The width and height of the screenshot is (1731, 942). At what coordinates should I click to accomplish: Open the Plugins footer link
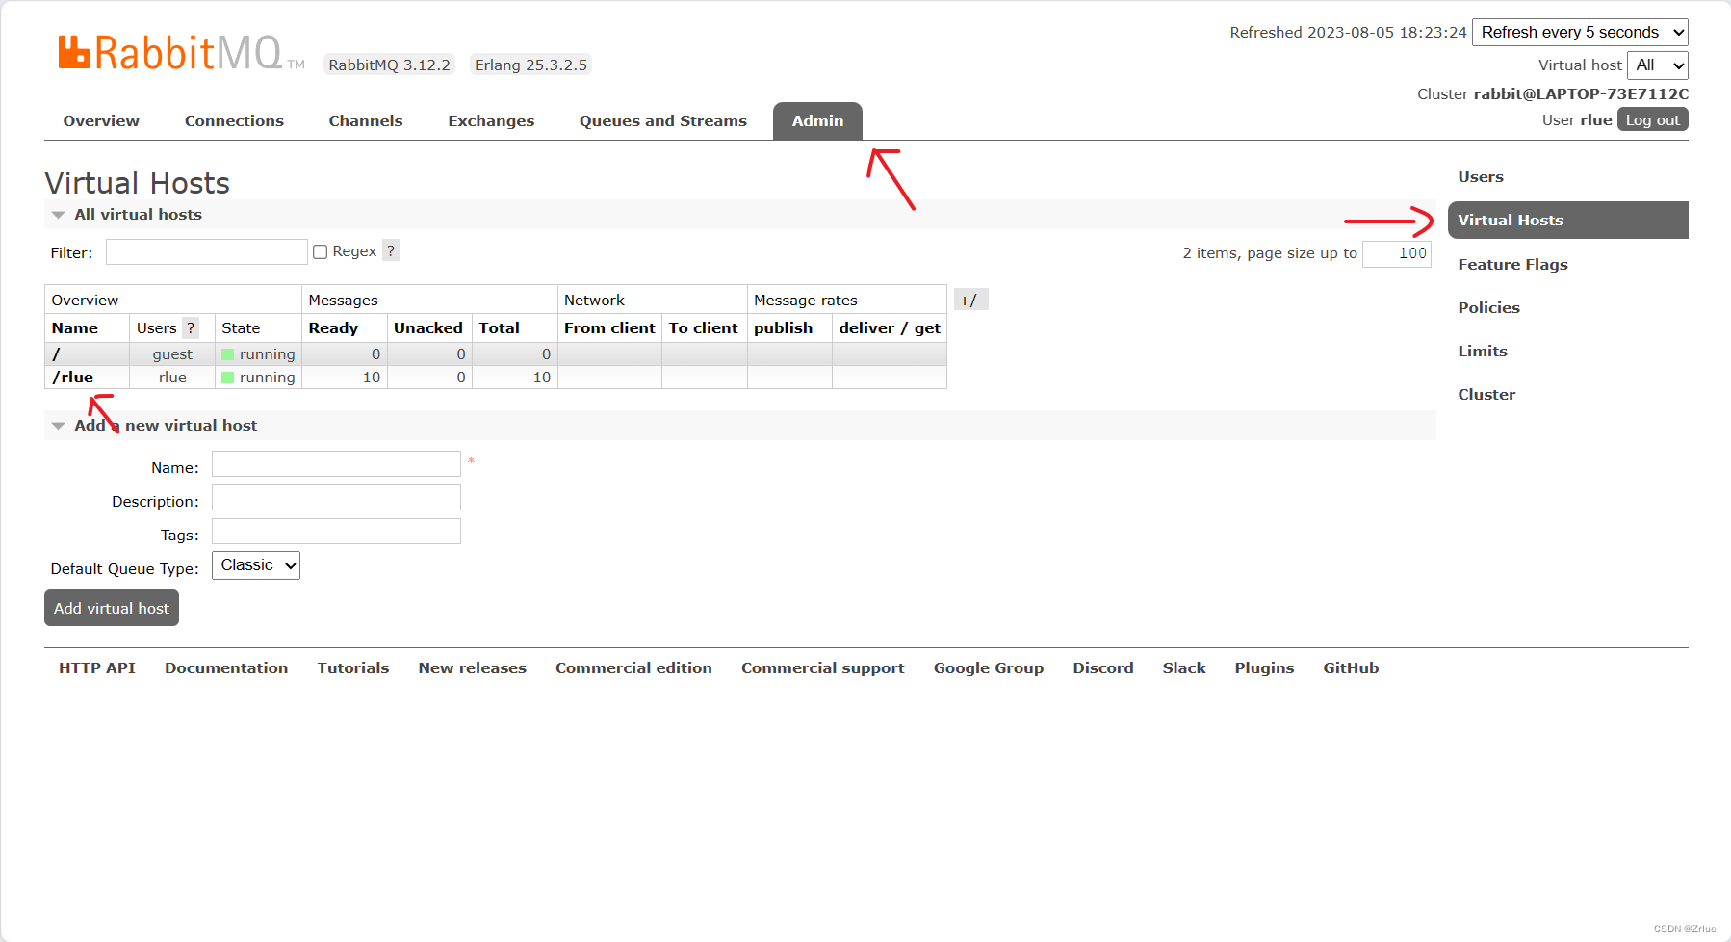click(x=1264, y=667)
